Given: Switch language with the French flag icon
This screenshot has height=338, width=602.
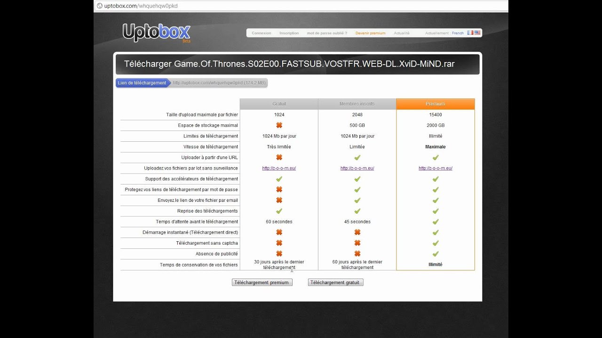Looking at the screenshot, I should pos(470,33).
